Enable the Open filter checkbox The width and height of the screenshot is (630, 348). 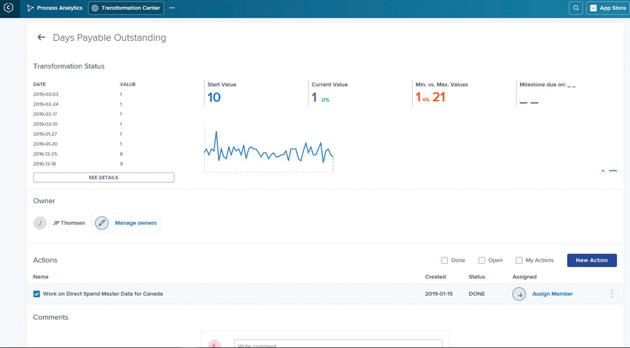(482, 260)
